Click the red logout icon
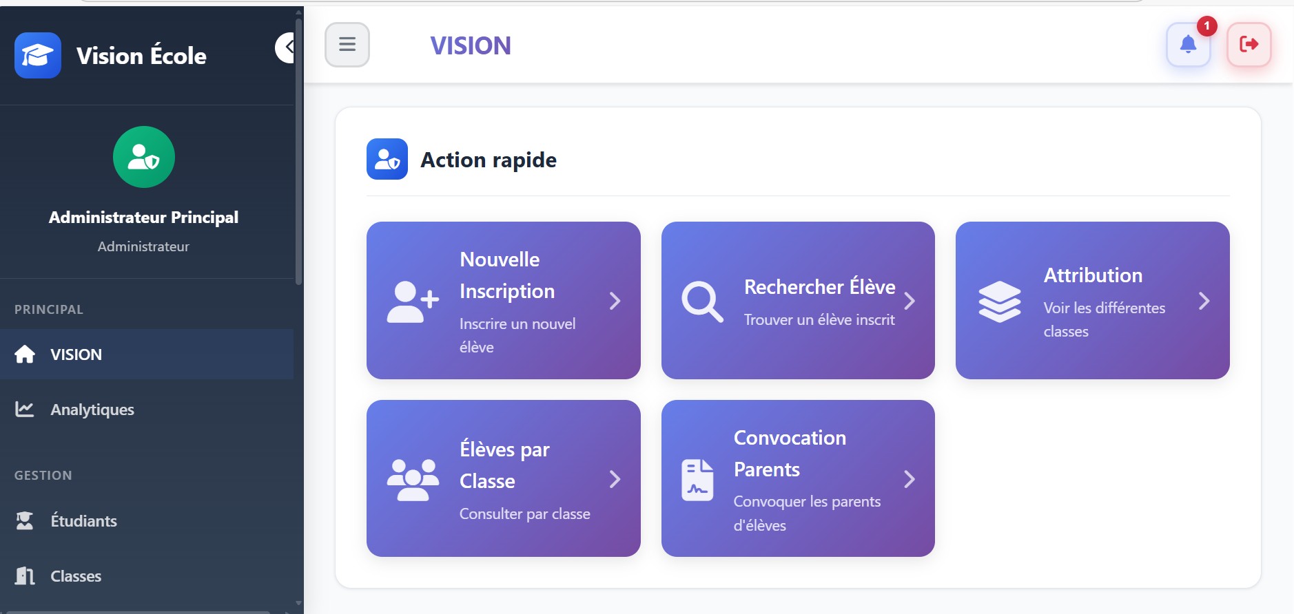 (1249, 44)
